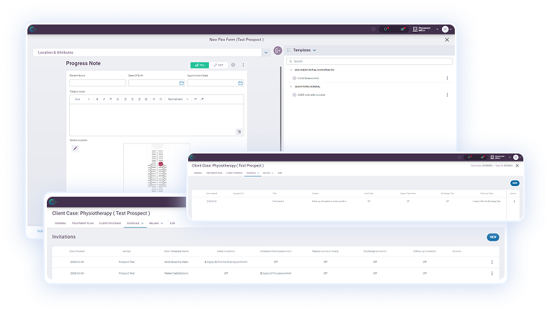Toggle bold formatting in Today's notes
Viewport: 550px width, 312px height.
point(97,99)
